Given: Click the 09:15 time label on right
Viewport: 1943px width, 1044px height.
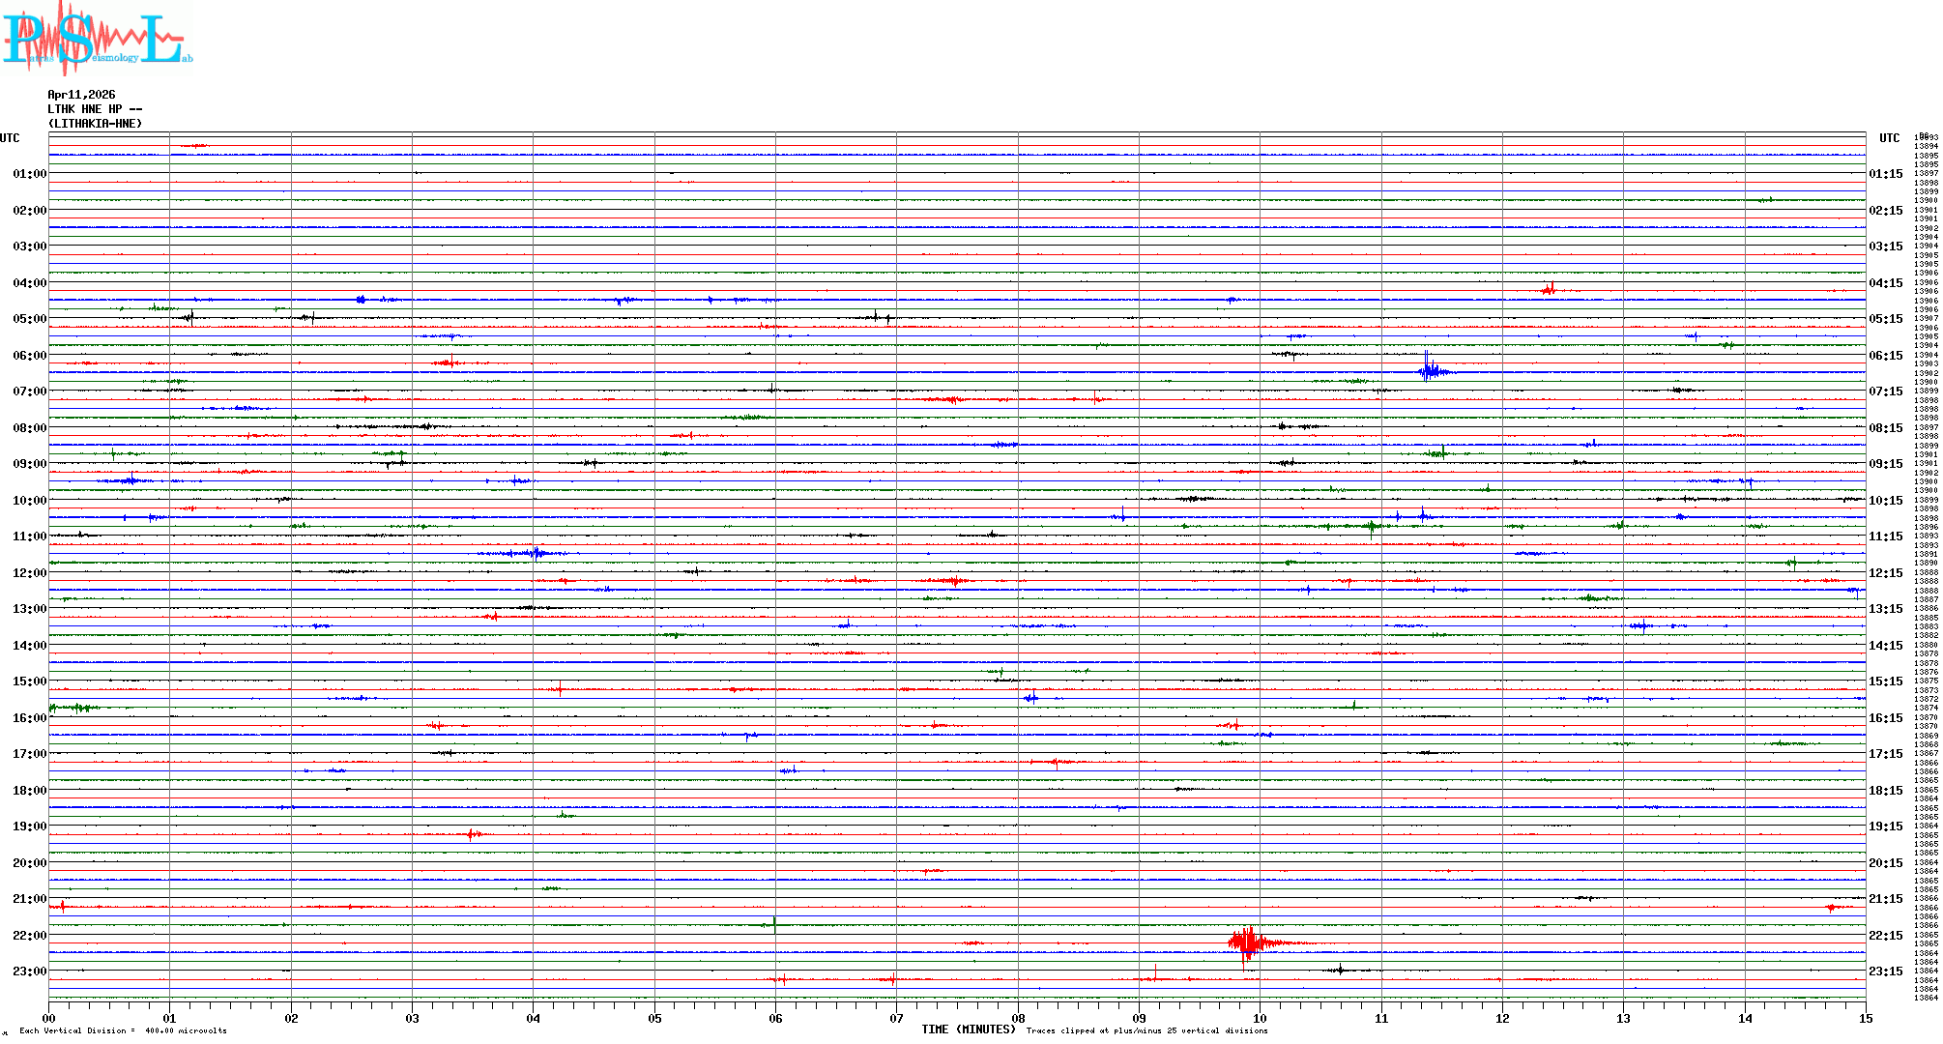Looking at the screenshot, I should coord(1885,464).
